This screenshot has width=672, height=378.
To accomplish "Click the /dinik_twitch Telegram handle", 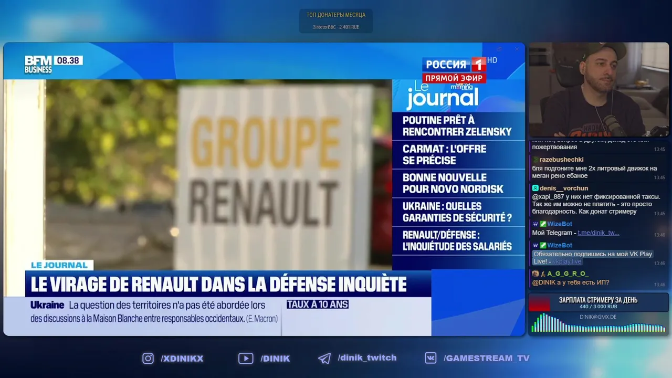I will point(367,358).
